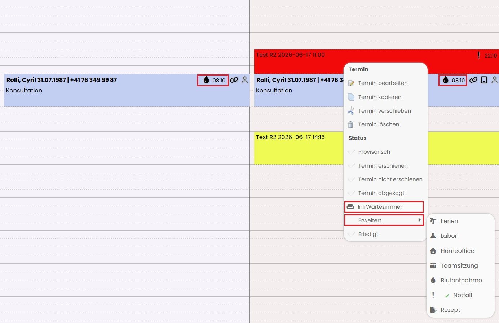Viewport: 499px width, 323px height.
Task: Click the link chain icon in left Rolli appointment
Action: [x=234, y=80]
